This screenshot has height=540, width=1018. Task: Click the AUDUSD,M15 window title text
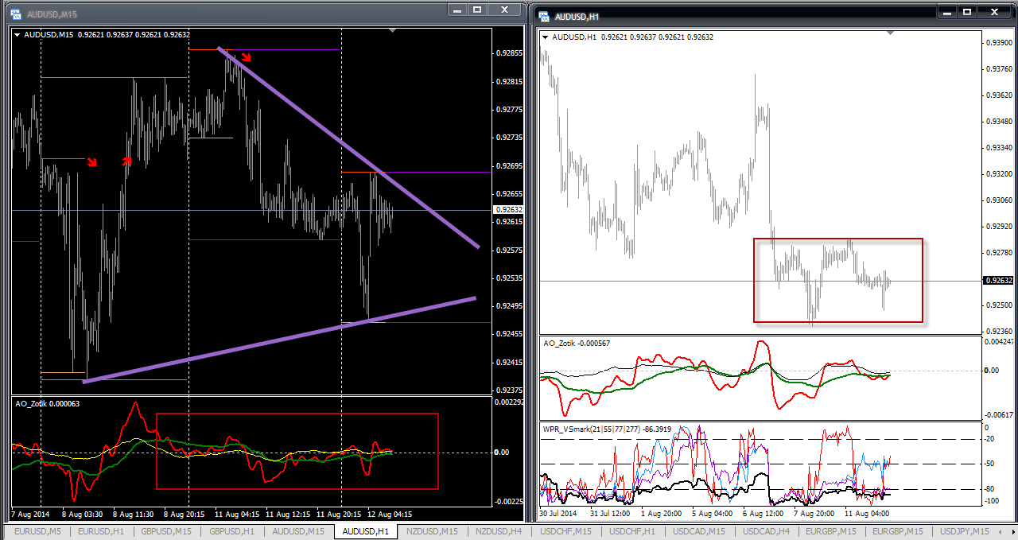tap(52, 14)
